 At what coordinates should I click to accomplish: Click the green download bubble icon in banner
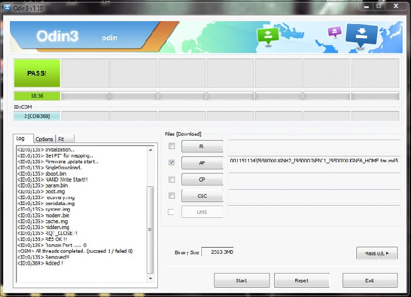point(268,36)
